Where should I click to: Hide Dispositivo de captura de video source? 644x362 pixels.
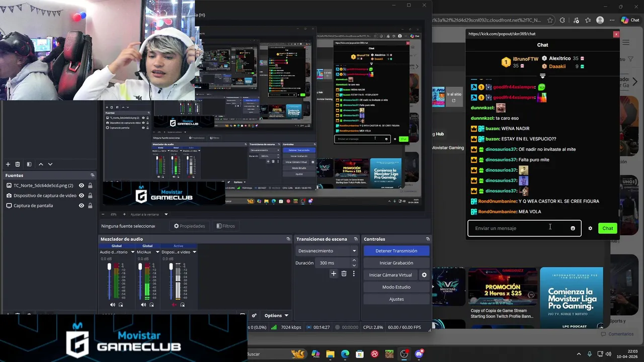pyautogui.click(x=82, y=196)
